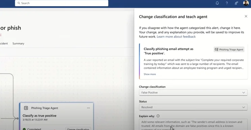Close the Change classification panel
Image resolution: width=251 pixels, height=130 pixels.
246,16
